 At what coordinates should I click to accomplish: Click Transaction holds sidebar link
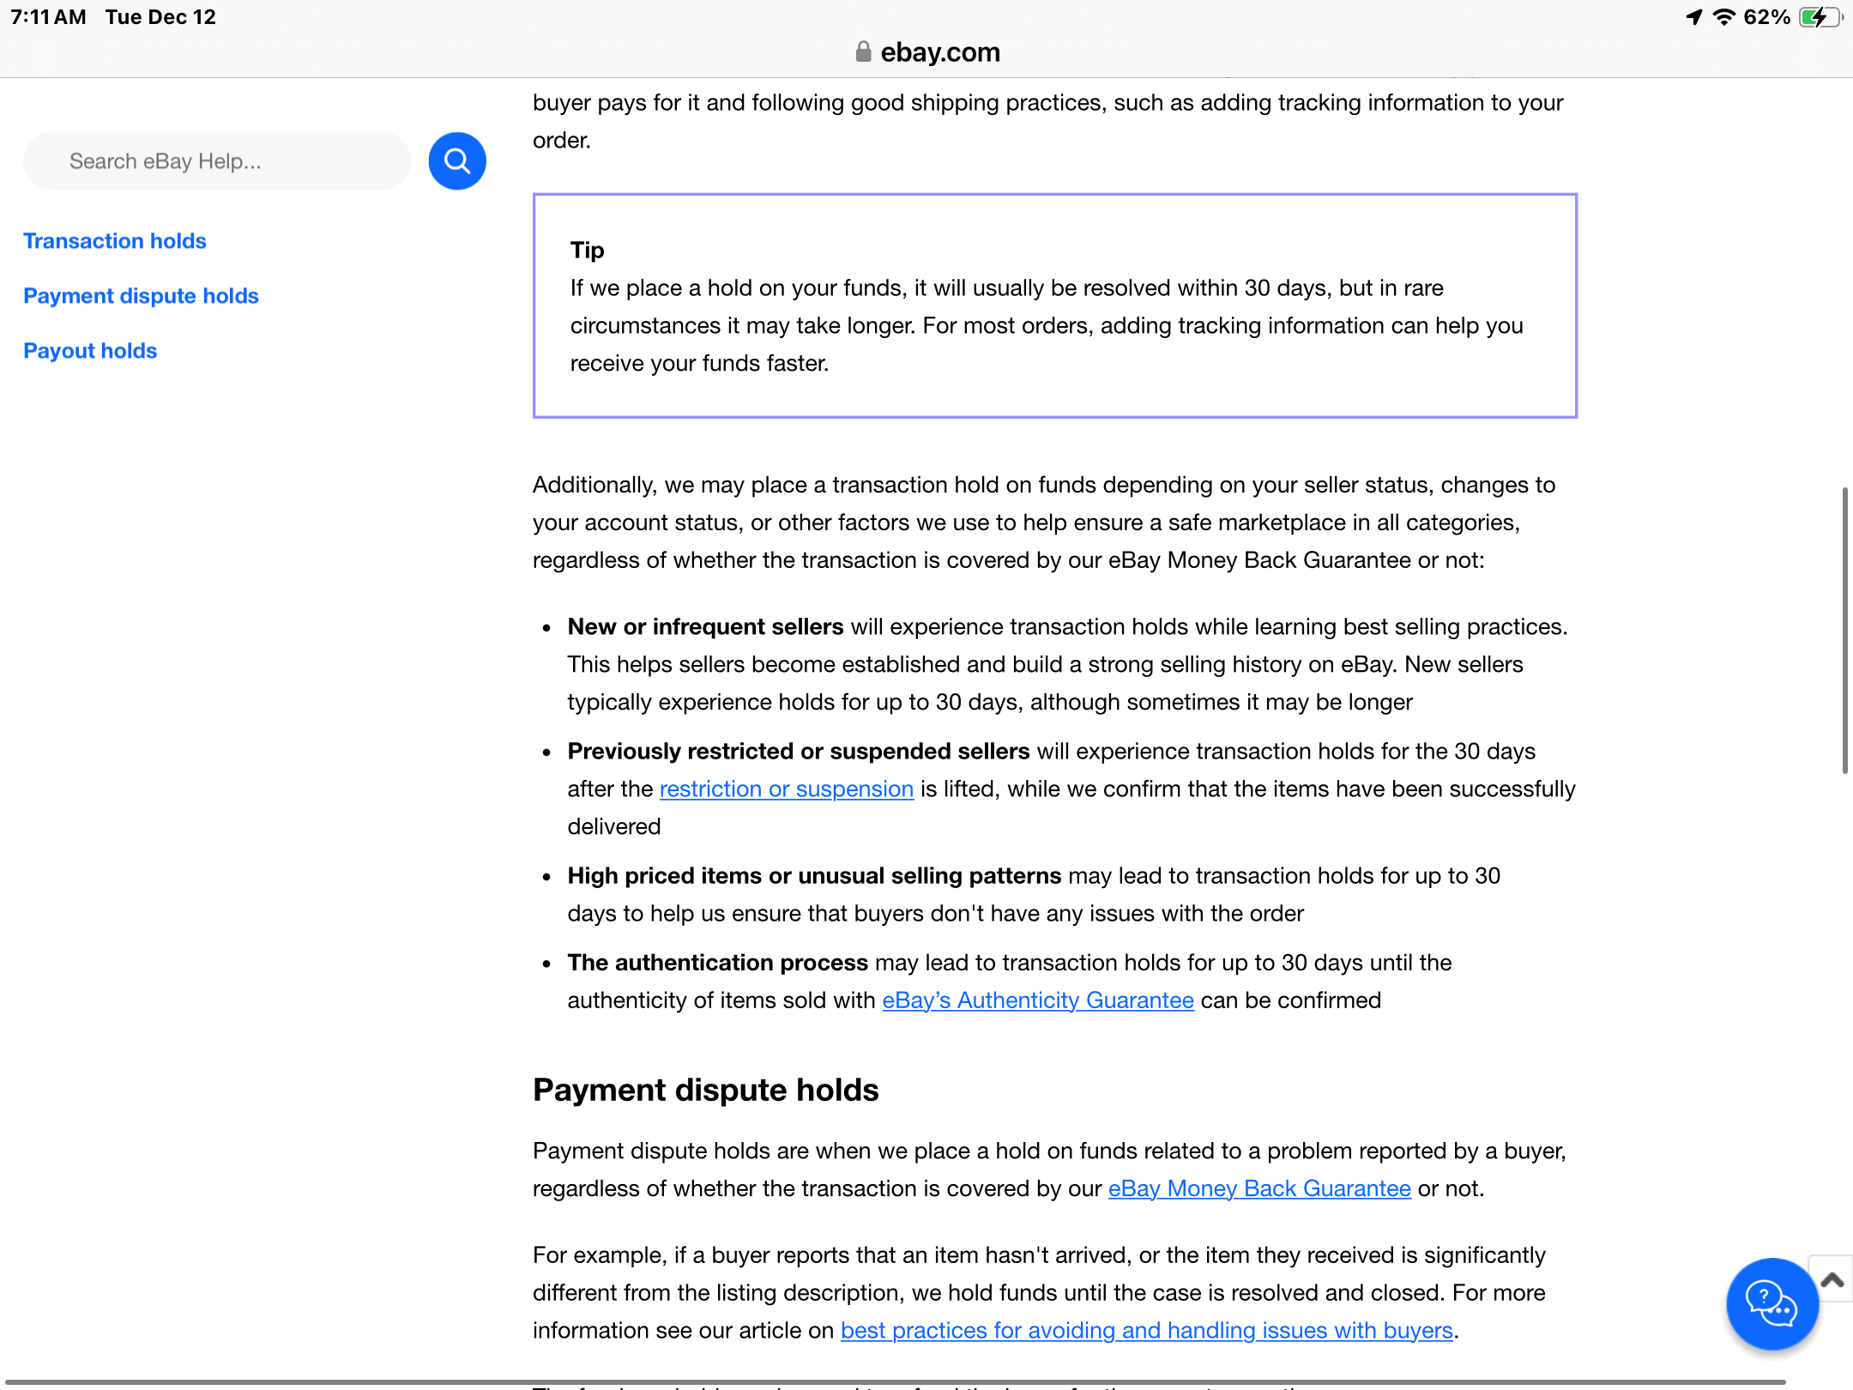[x=115, y=239]
